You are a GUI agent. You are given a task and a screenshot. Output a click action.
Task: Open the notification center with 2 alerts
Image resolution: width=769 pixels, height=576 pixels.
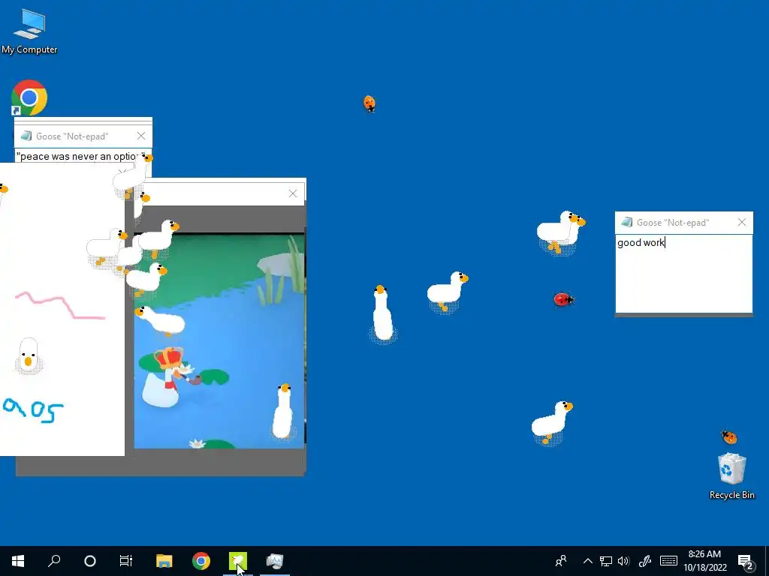point(746,562)
